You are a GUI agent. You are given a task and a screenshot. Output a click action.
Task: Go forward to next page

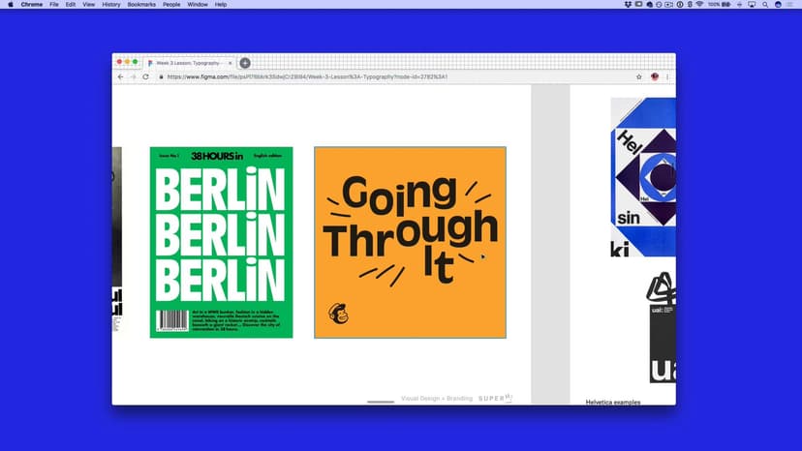pyautogui.click(x=133, y=76)
